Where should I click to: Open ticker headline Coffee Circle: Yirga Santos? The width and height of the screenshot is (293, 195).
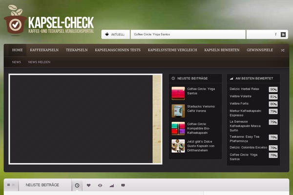click(152, 34)
